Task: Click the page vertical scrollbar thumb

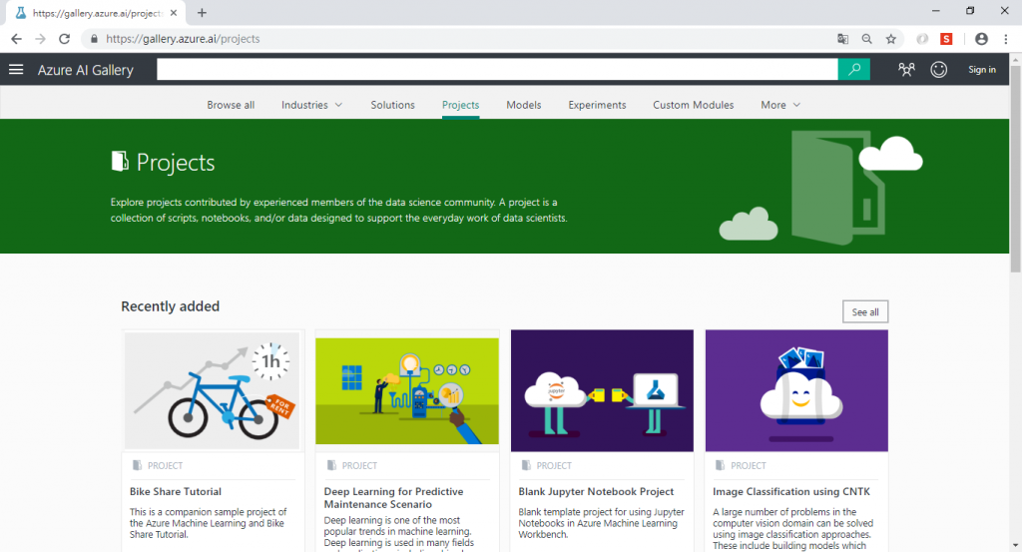Action: pos(1015,168)
